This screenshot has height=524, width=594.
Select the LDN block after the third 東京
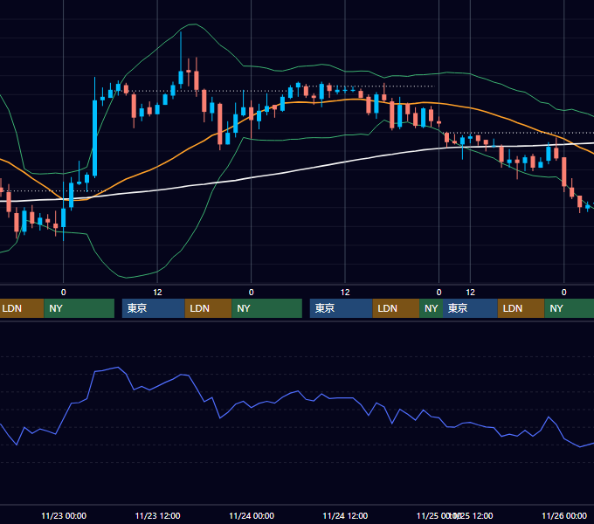[521, 308]
